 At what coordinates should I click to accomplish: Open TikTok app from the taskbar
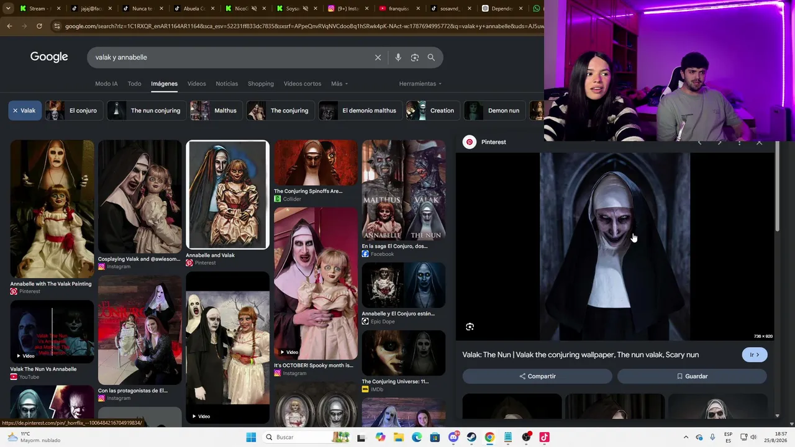point(544,437)
